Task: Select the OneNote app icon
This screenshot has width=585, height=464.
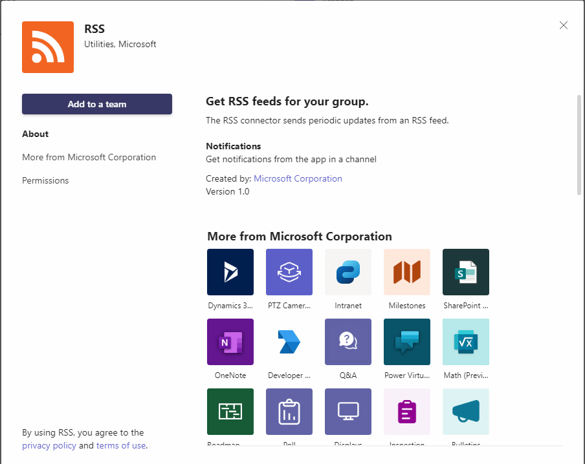Action: point(230,342)
